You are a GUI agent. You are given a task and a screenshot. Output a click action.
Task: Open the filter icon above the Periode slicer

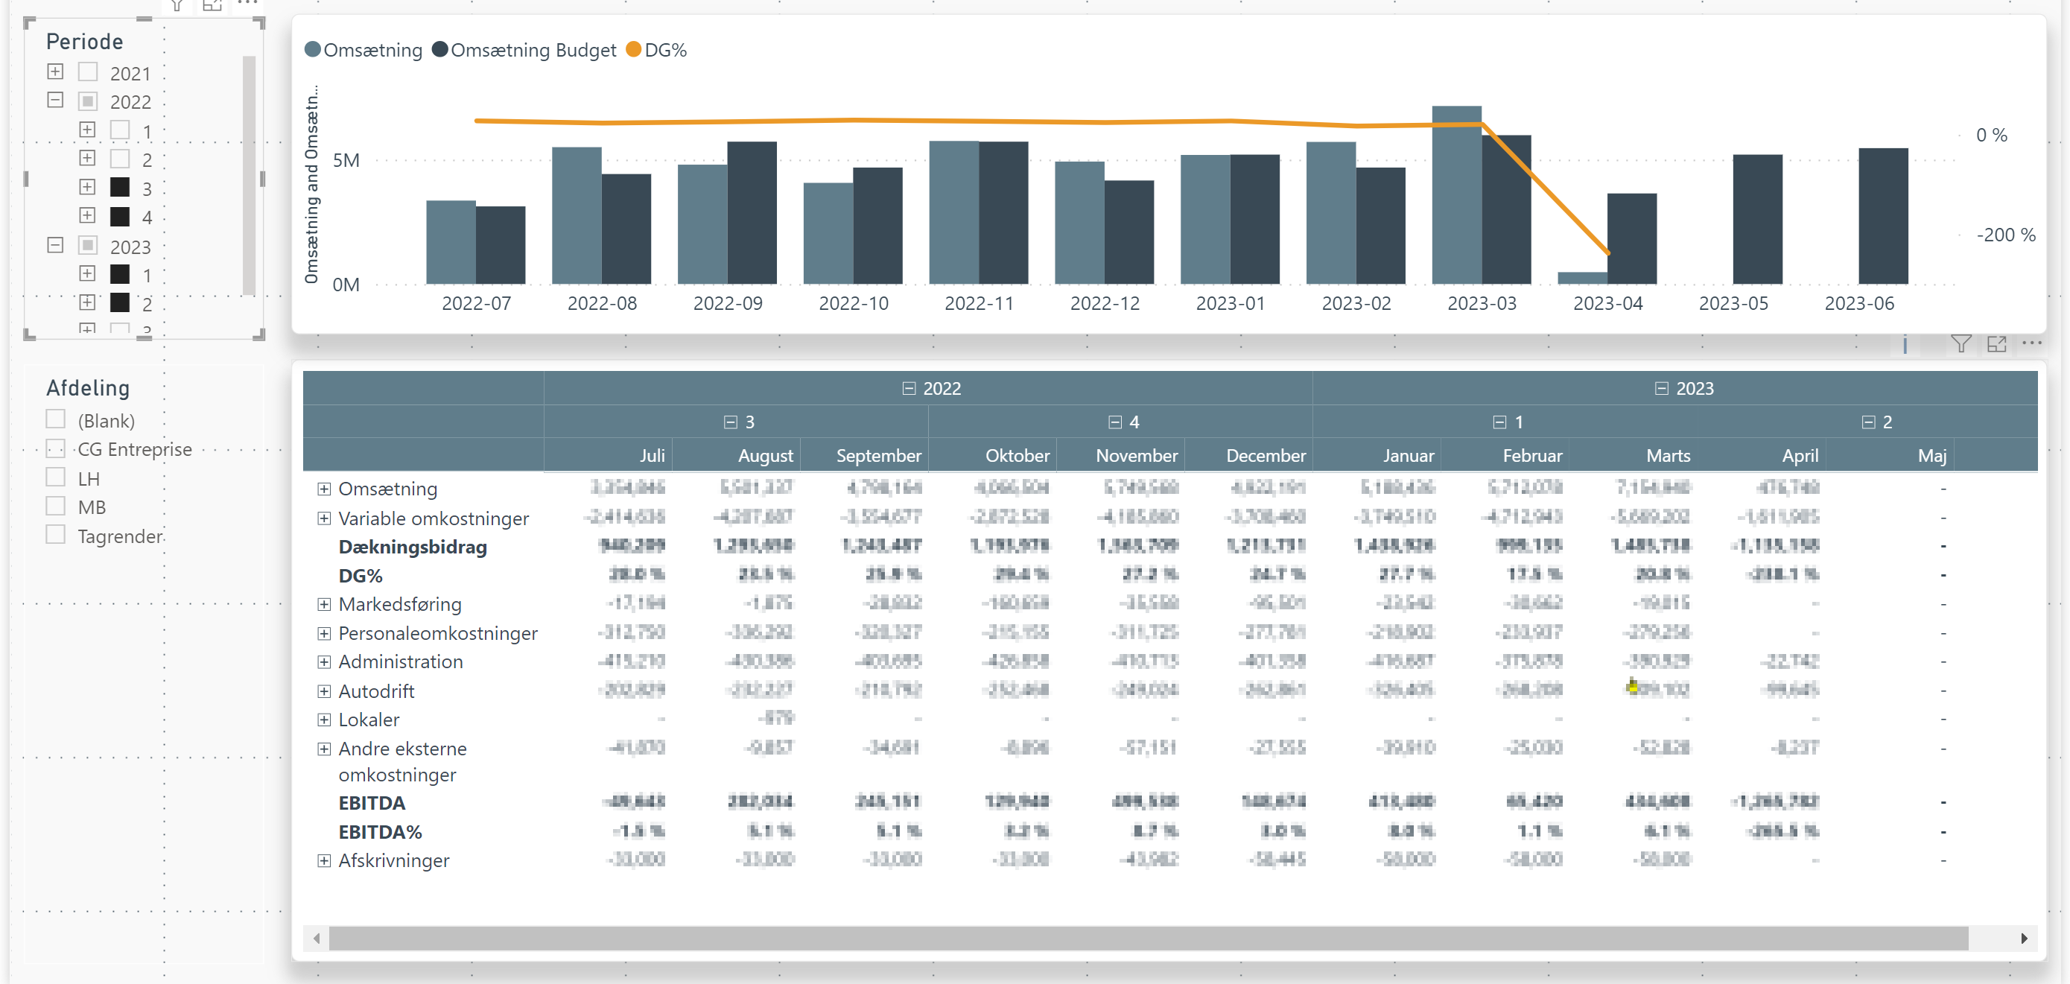[x=177, y=6]
